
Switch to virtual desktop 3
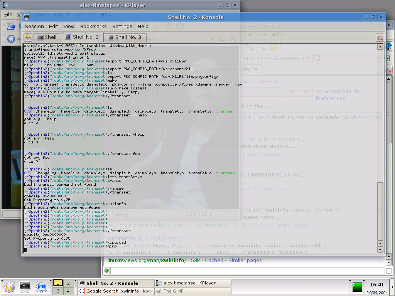58,291
